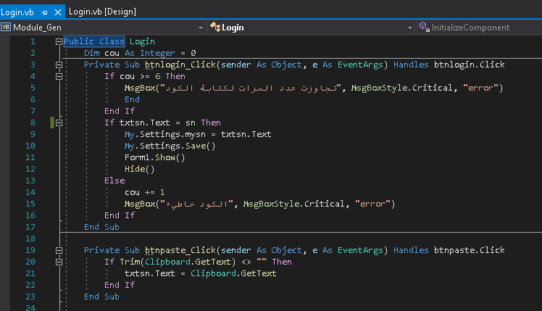Click the 'End' statement on line 6
The image size is (542, 311).
pos(132,99)
